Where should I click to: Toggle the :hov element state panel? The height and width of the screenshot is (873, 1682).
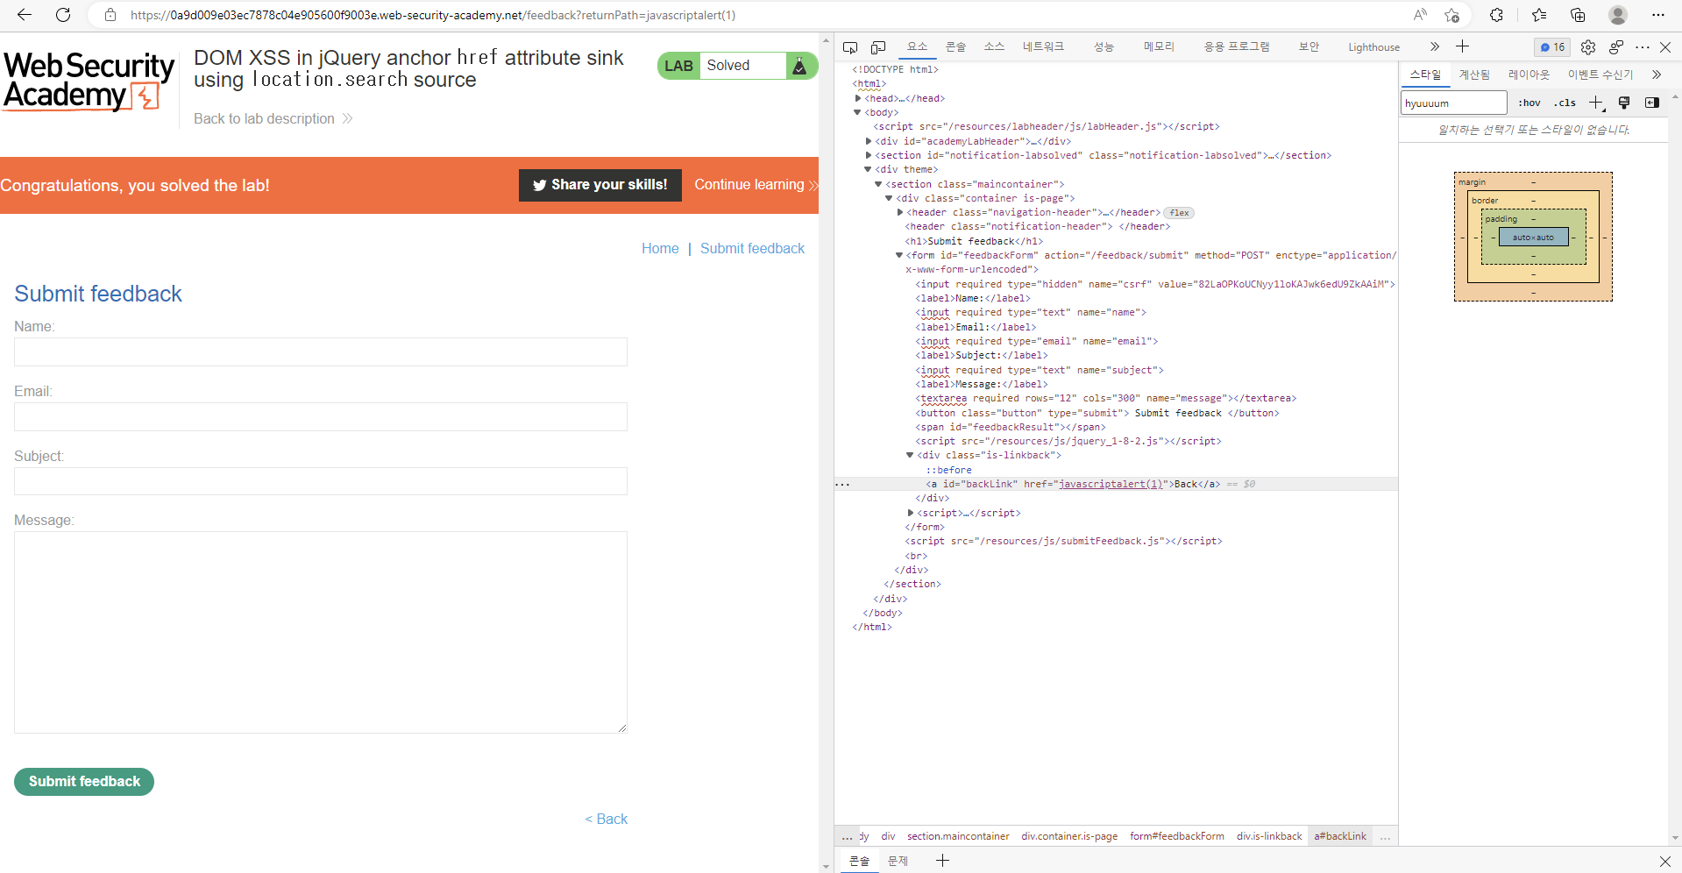tap(1529, 103)
